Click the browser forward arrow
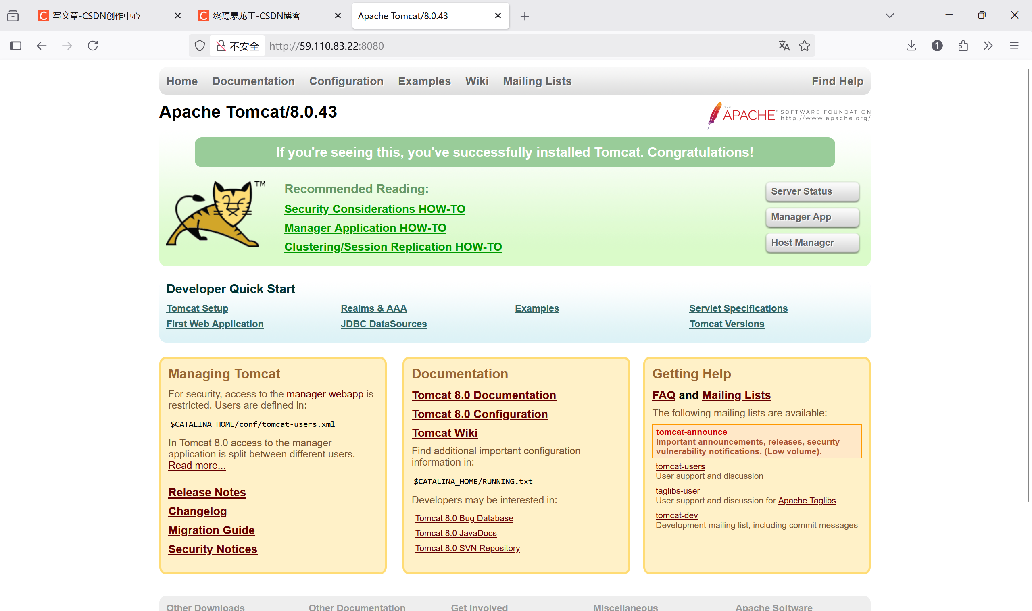The image size is (1032, 611). coord(67,46)
